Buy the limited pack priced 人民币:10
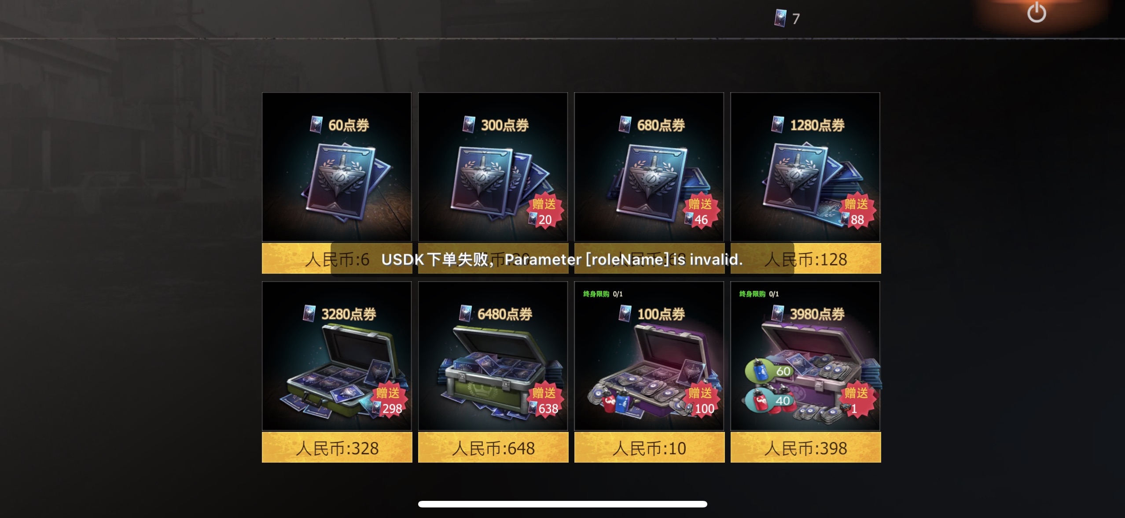This screenshot has width=1125, height=518. click(650, 448)
